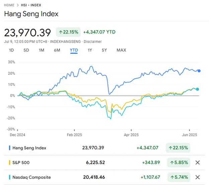Click the 20% y-axis label
Screen dimensions: 209x185
pyautogui.click(x=11, y=74)
